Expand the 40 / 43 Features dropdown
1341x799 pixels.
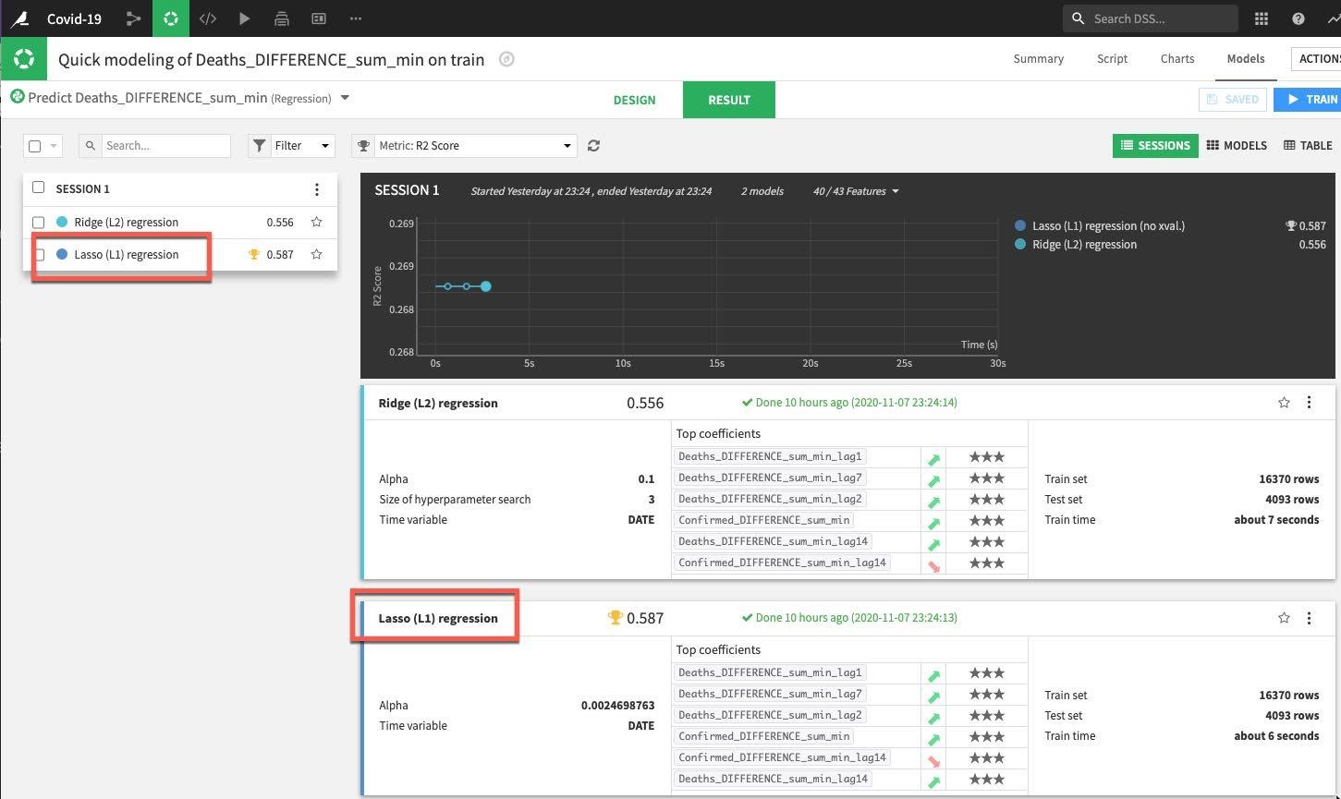coord(856,191)
